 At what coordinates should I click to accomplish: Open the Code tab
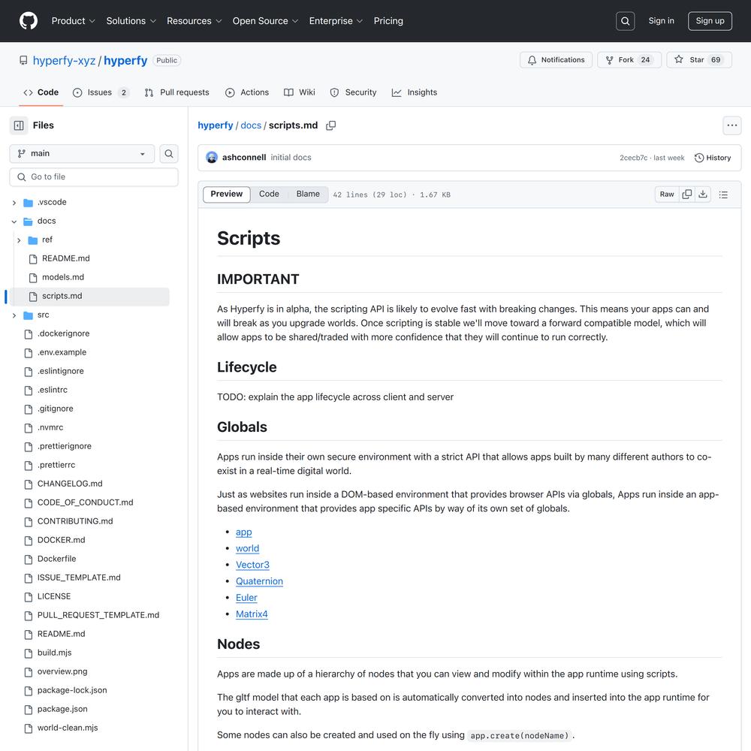click(x=41, y=92)
